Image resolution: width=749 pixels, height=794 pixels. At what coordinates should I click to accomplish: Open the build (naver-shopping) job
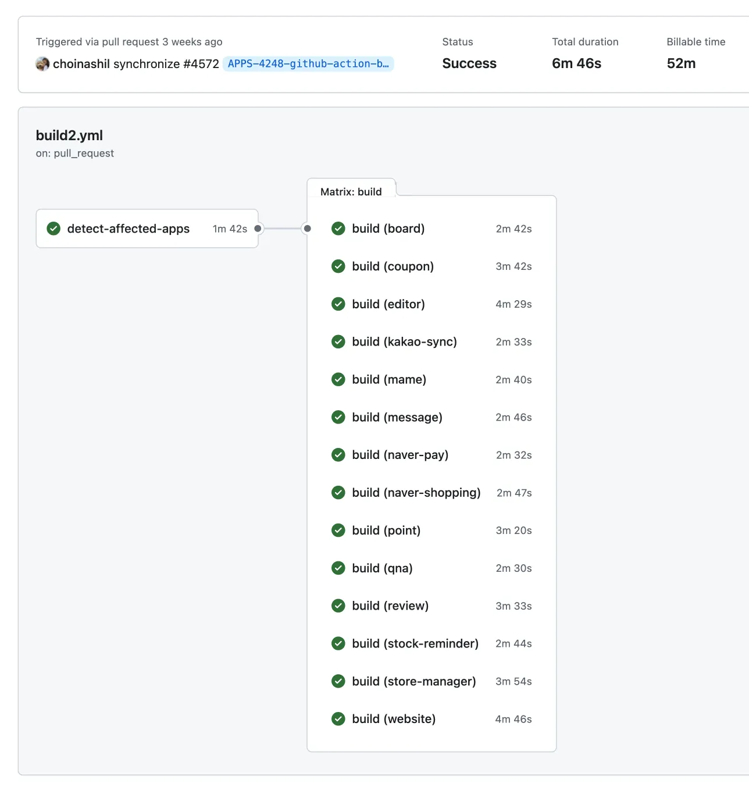[416, 493]
